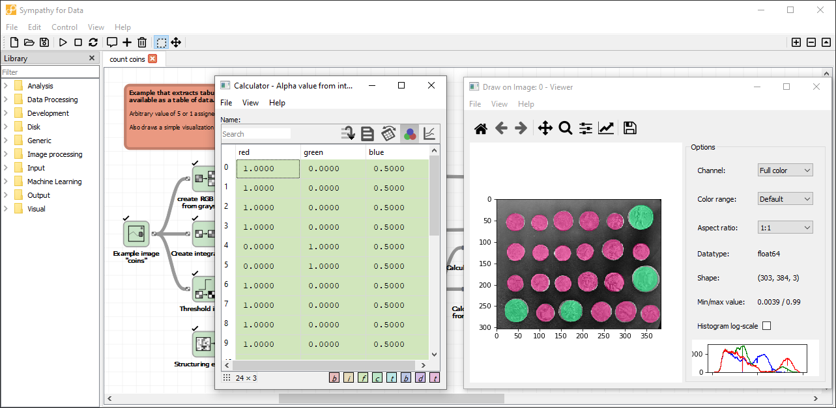The image size is (836, 408).
Task: Toggle the 'c' complex type filter button
Action: [x=377, y=377]
